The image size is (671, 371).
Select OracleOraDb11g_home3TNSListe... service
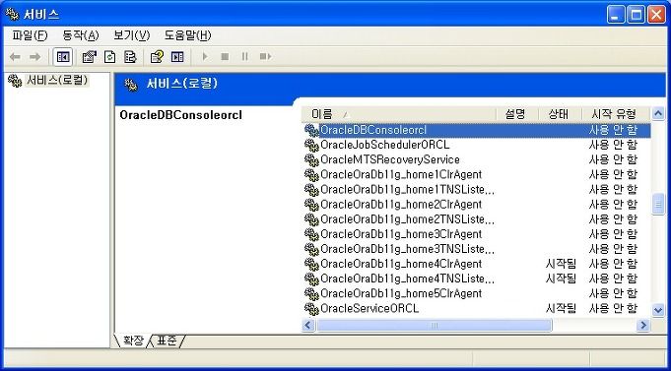407,249
